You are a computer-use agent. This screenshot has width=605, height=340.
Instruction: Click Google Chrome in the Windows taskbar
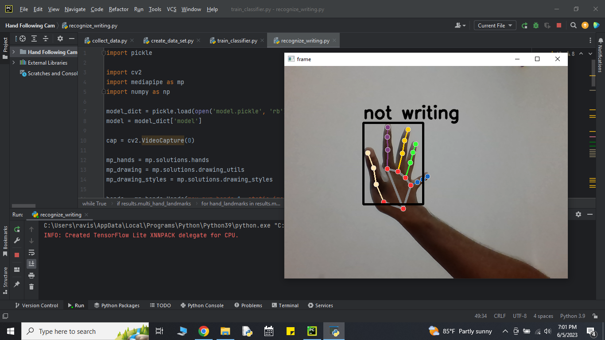[204, 331]
